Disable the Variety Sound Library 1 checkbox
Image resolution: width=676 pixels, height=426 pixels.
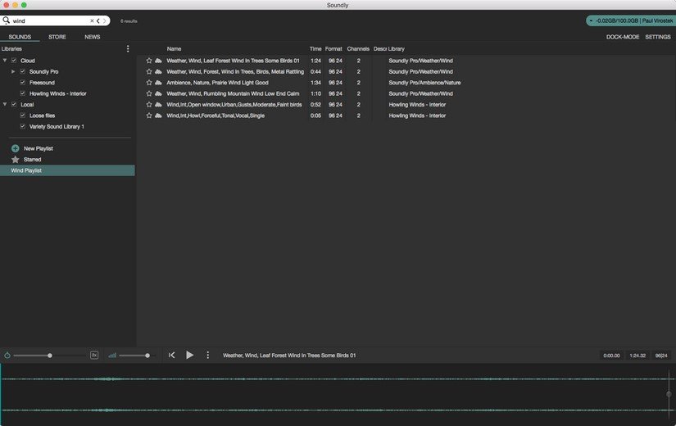(x=22, y=127)
